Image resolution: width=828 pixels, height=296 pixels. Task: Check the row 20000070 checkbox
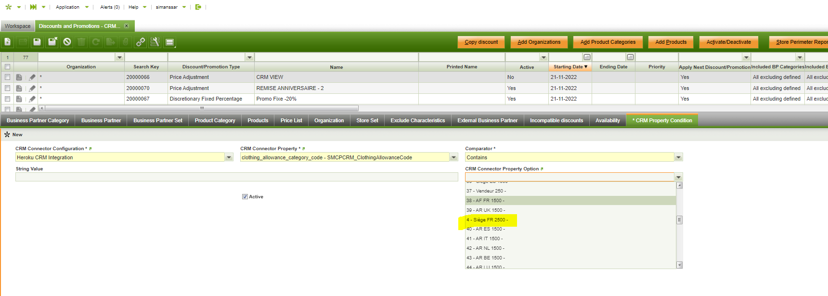[7, 88]
